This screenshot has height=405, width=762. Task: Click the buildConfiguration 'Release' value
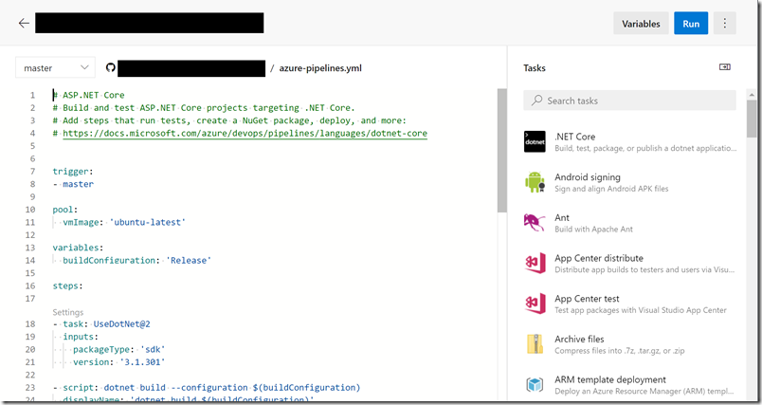[188, 260]
